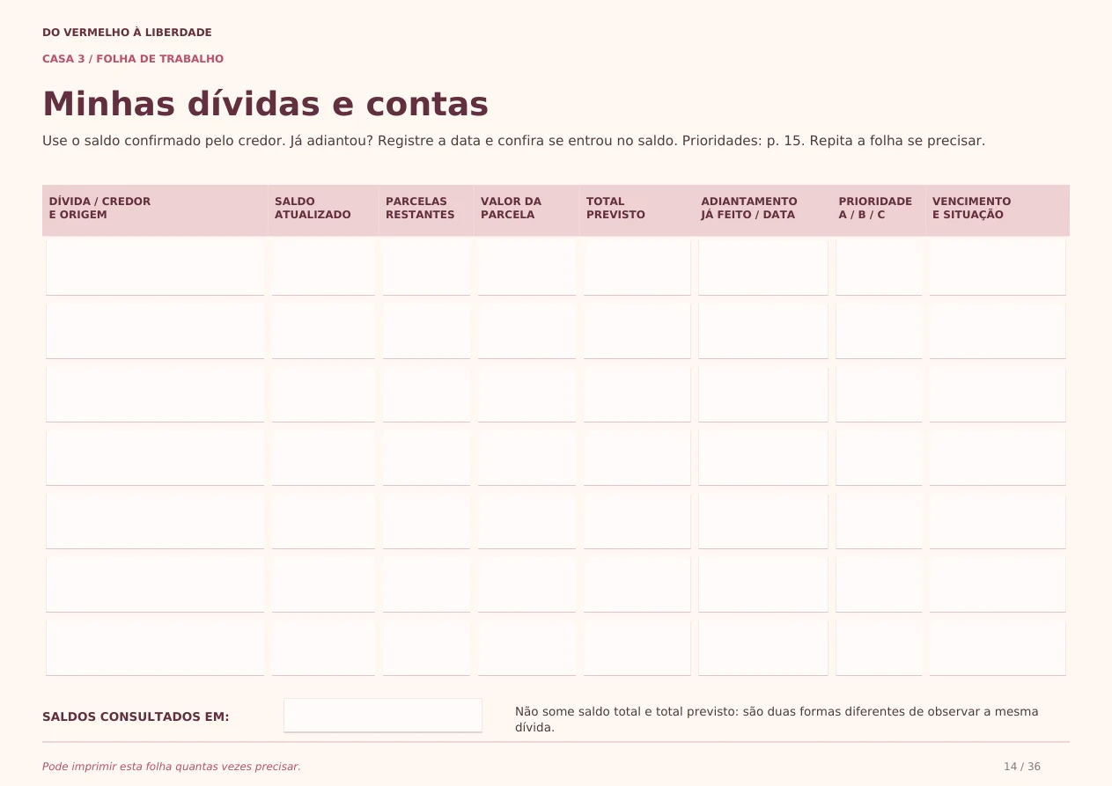This screenshot has width=1112, height=786.
Task: Click the 'SALDOS CONSULTADOS EM:' label
Action: (x=136, y=716)
